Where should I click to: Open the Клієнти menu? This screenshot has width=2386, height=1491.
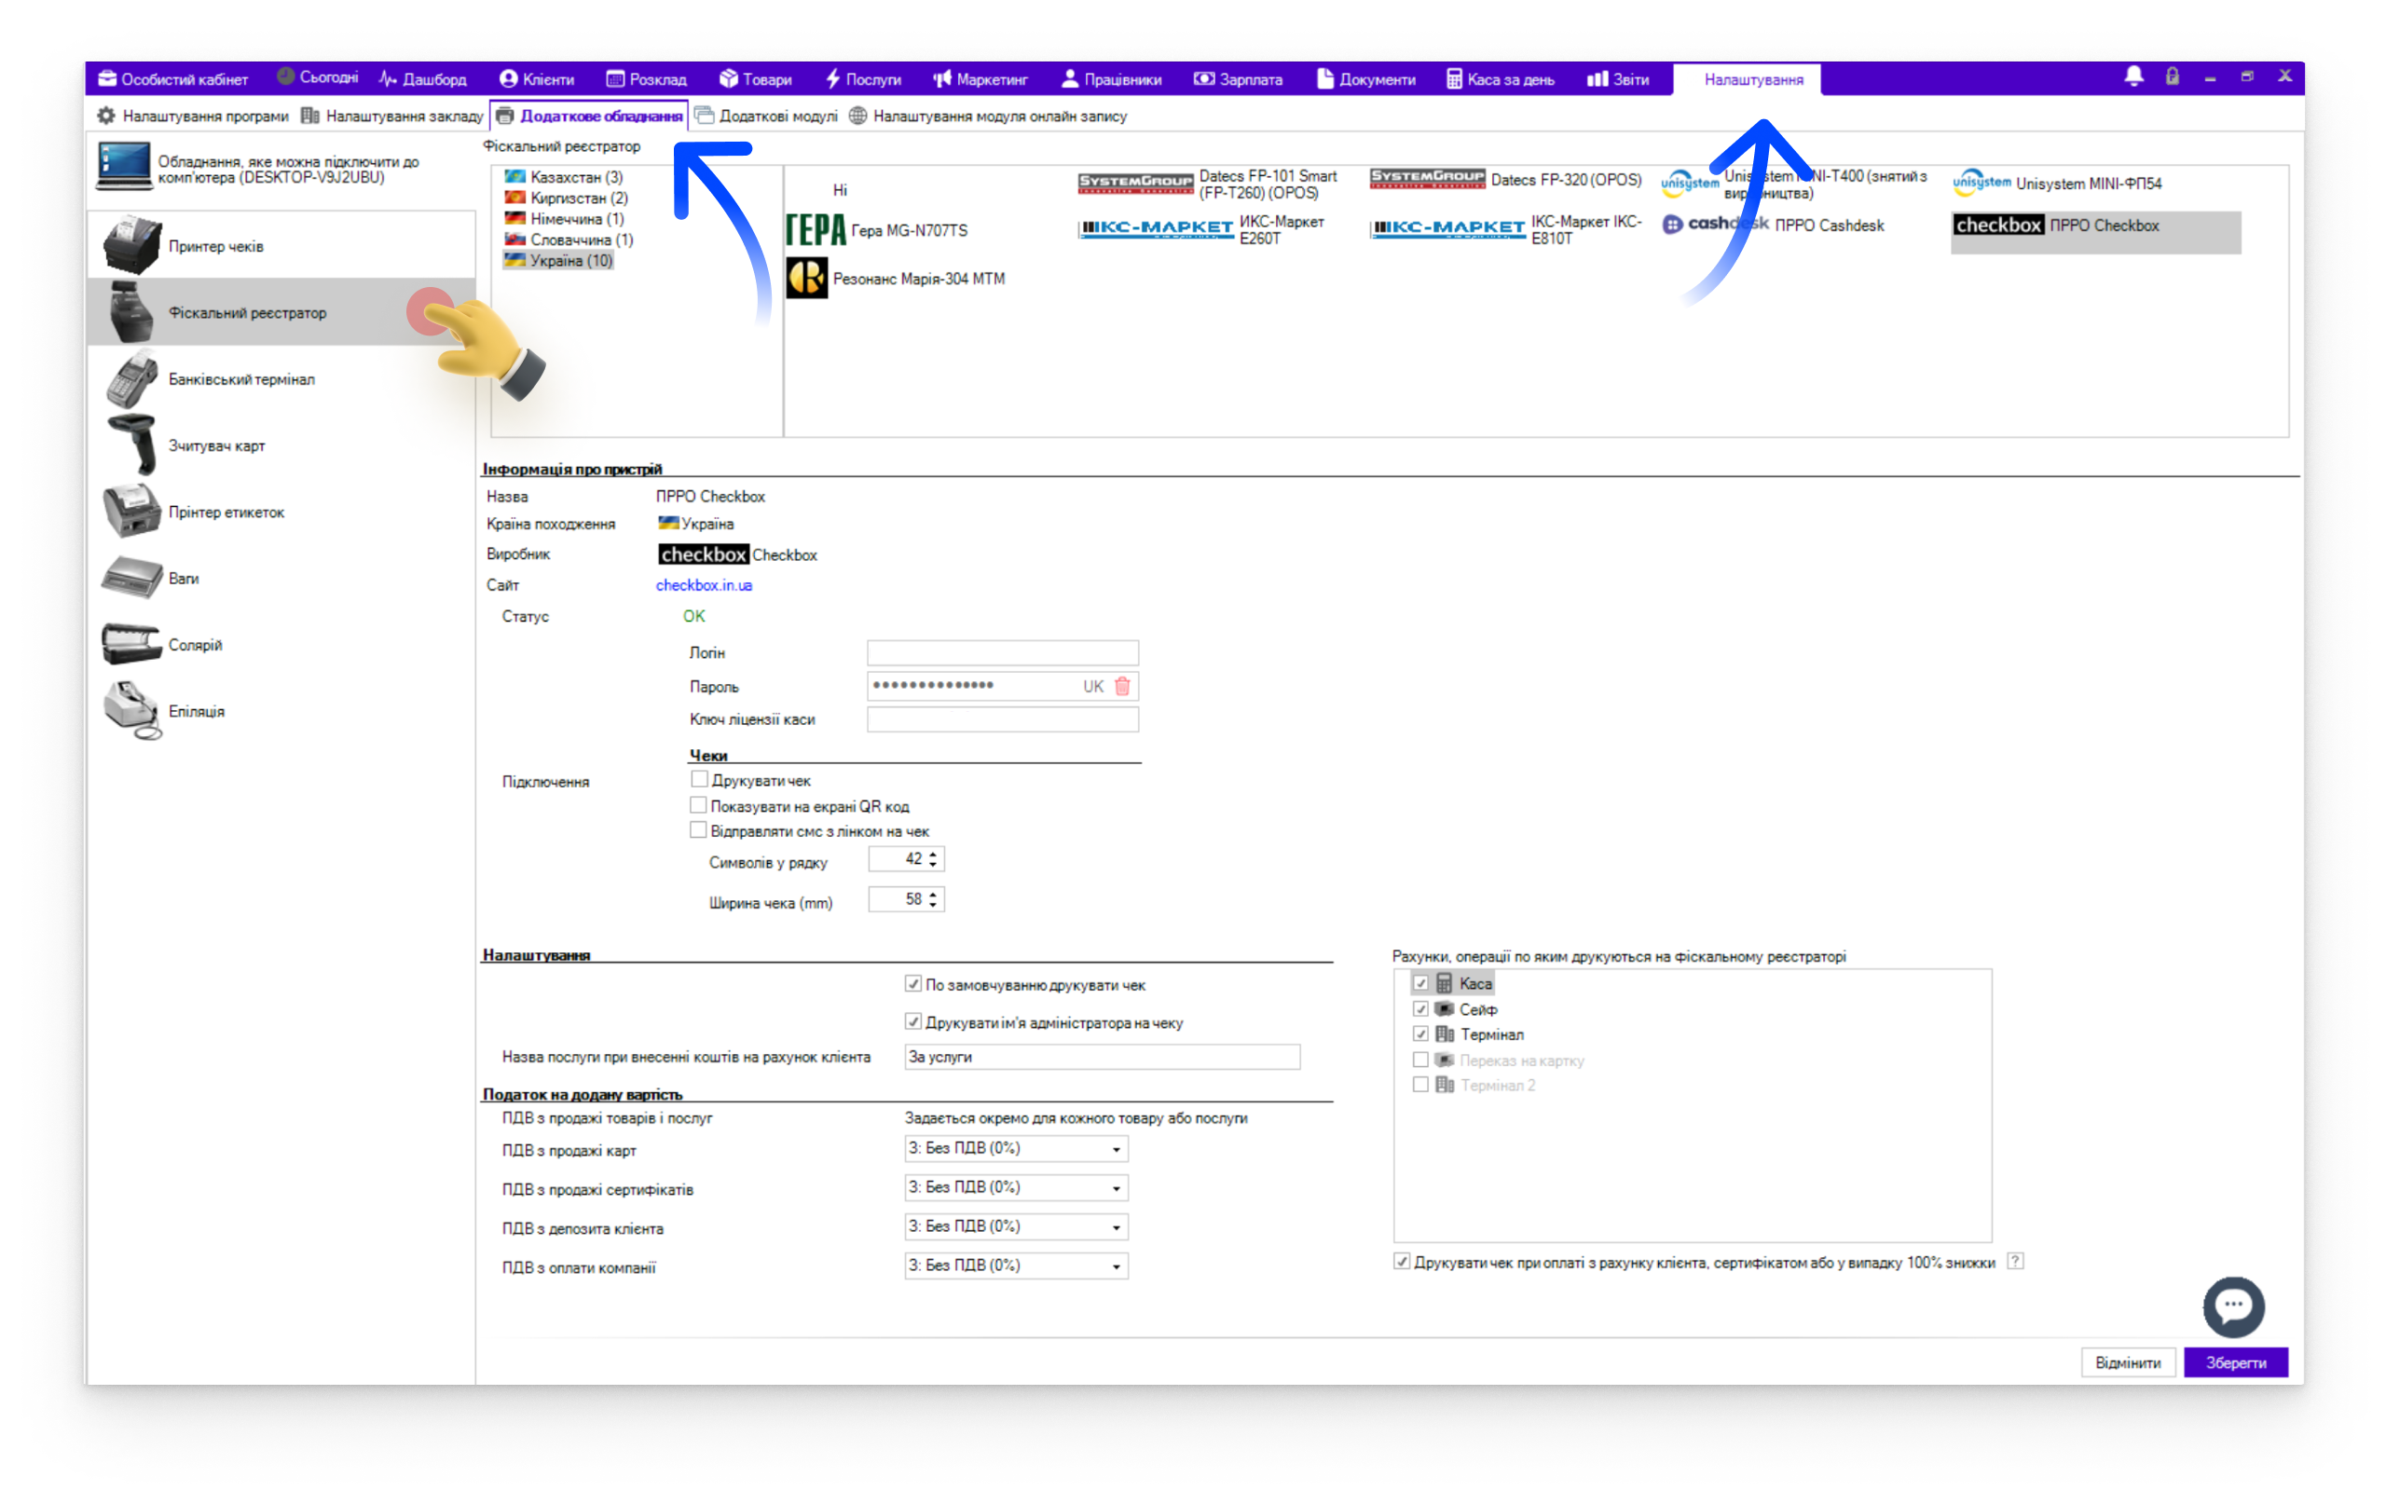tap(536, 79)
